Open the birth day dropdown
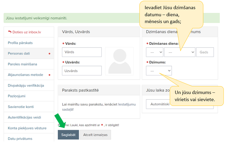The width and height of the screenshot is (225, 143). click(x=154, y=52)
